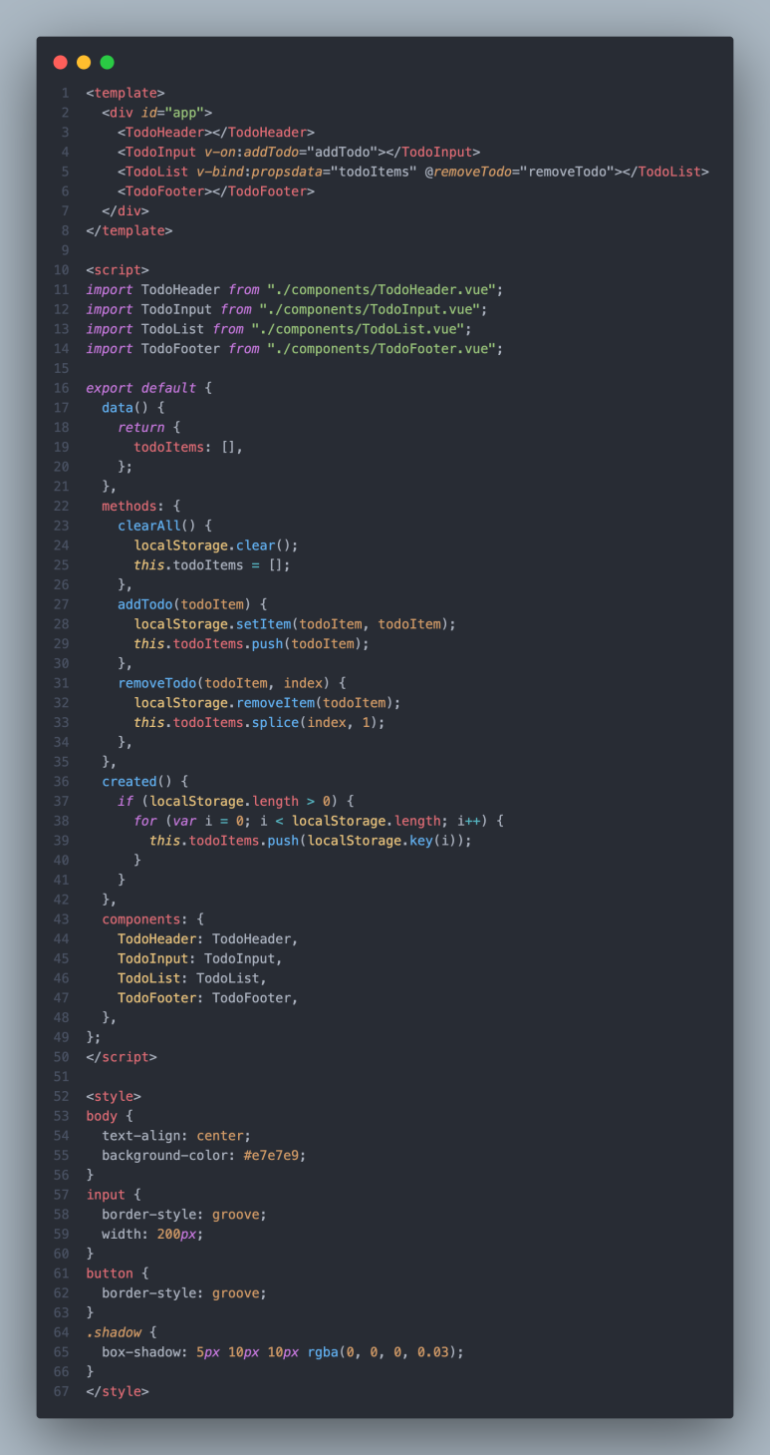Click the yellow minimize dot
770x1455 pixels.
tap(84, 62)
